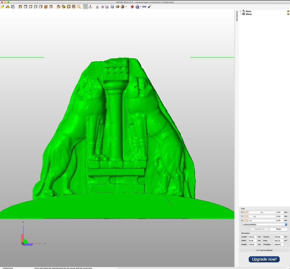290x269 pixels.
Task: Select the sixth solid orange cube view icon
Action: click(46, 7)
